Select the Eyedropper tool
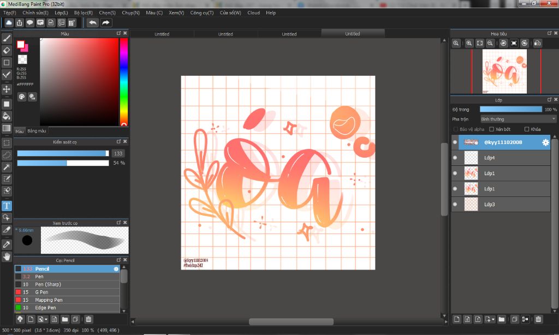 tap(7, 244)
